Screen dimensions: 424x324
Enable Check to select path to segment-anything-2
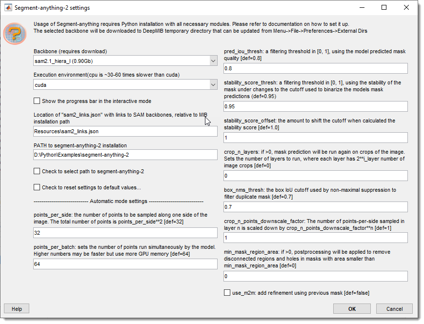point(37,171)
